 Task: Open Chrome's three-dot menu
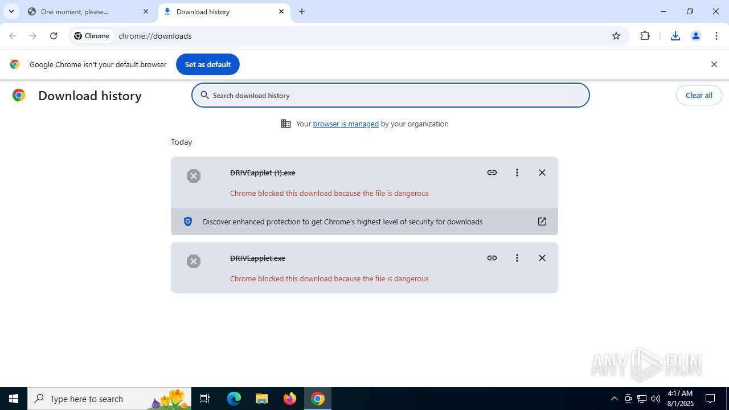(716, 36)
